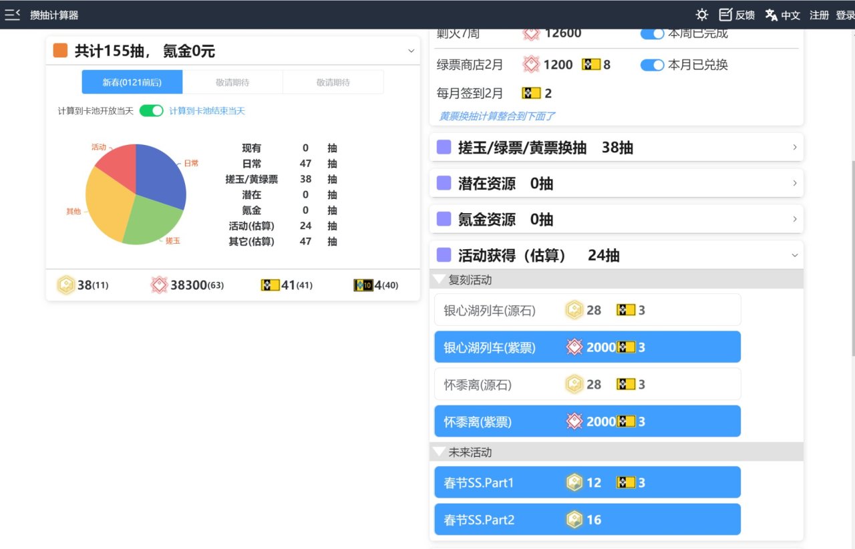This screenshot has width=855, height=549.
Task: Click the purple square beside 潜在资源
Action: point(444,183)
